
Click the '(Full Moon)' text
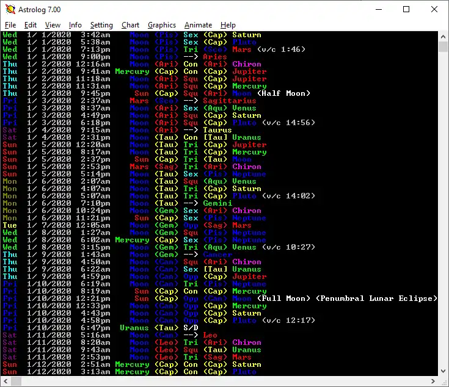283,298
